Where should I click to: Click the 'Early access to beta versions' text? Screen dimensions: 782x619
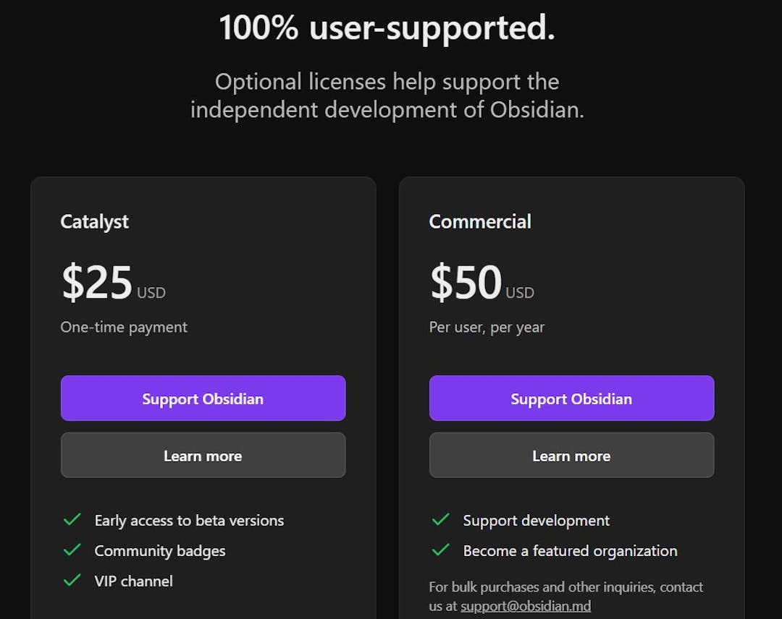189,521
